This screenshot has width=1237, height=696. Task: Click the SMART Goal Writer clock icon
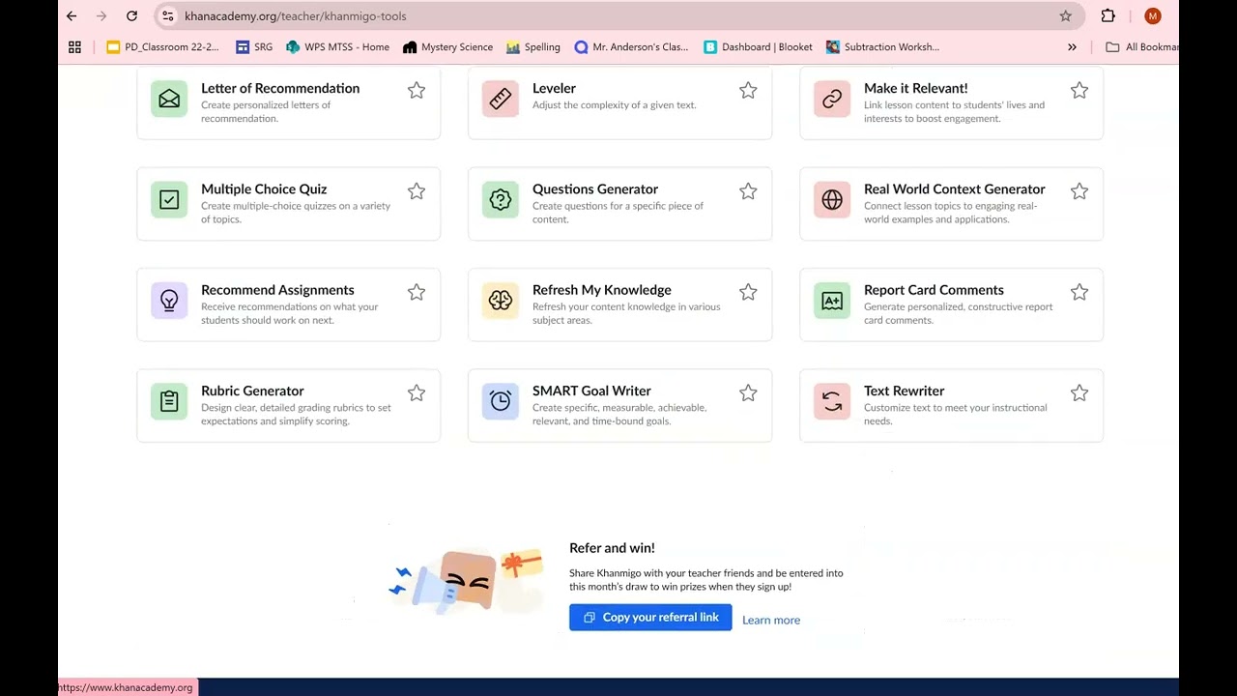(x=501, y=401)
